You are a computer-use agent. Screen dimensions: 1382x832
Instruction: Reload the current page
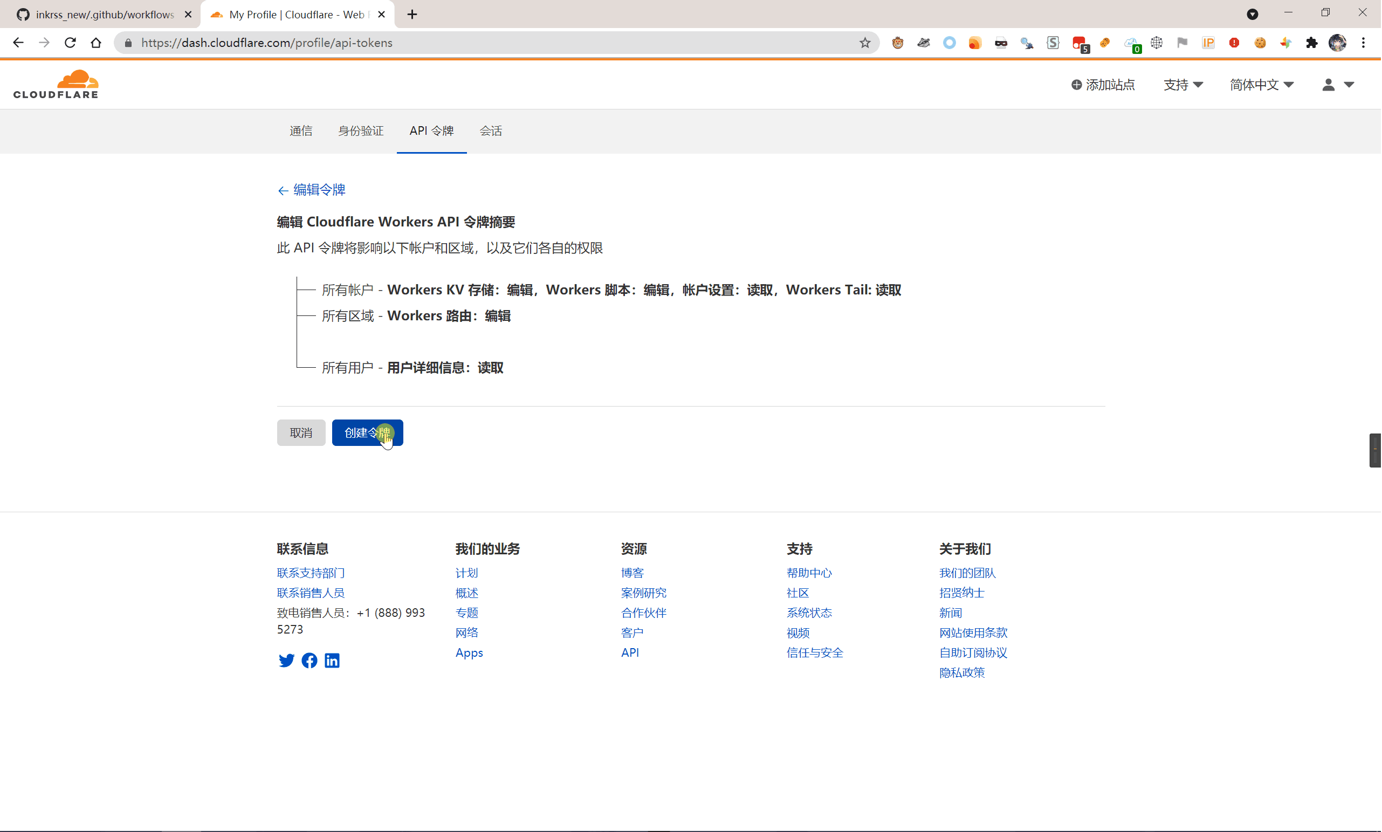[x=70, y=43]
